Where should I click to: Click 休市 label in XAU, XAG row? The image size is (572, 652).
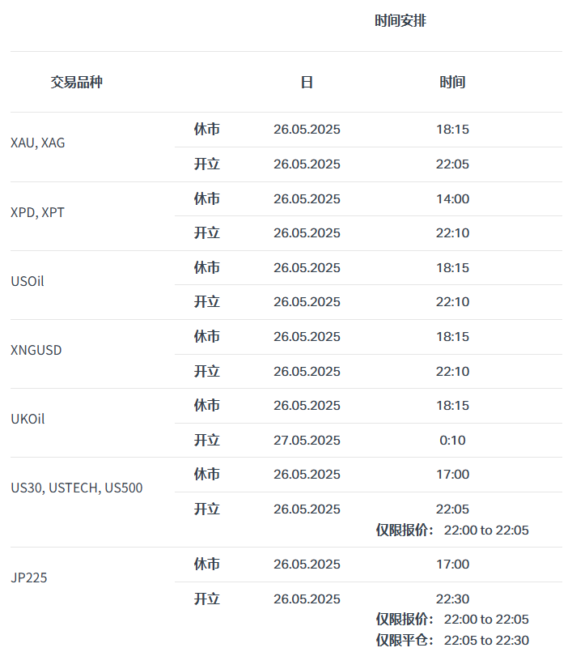pos(206,129)
